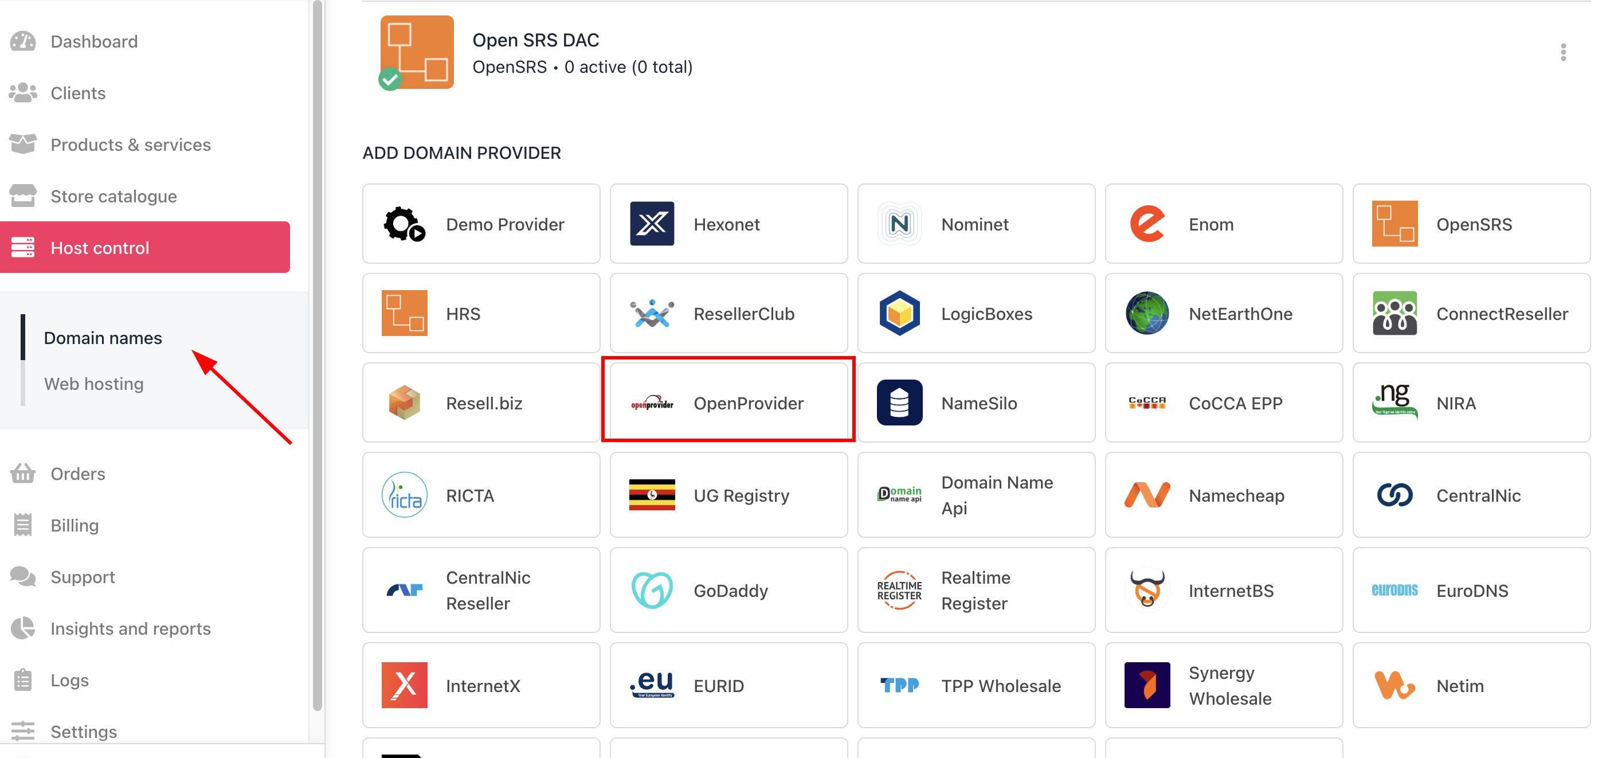Click the LogicBoxes hexagon logo
The width and height of the screenshot is (1606, 758).
(x=899, y=313)
